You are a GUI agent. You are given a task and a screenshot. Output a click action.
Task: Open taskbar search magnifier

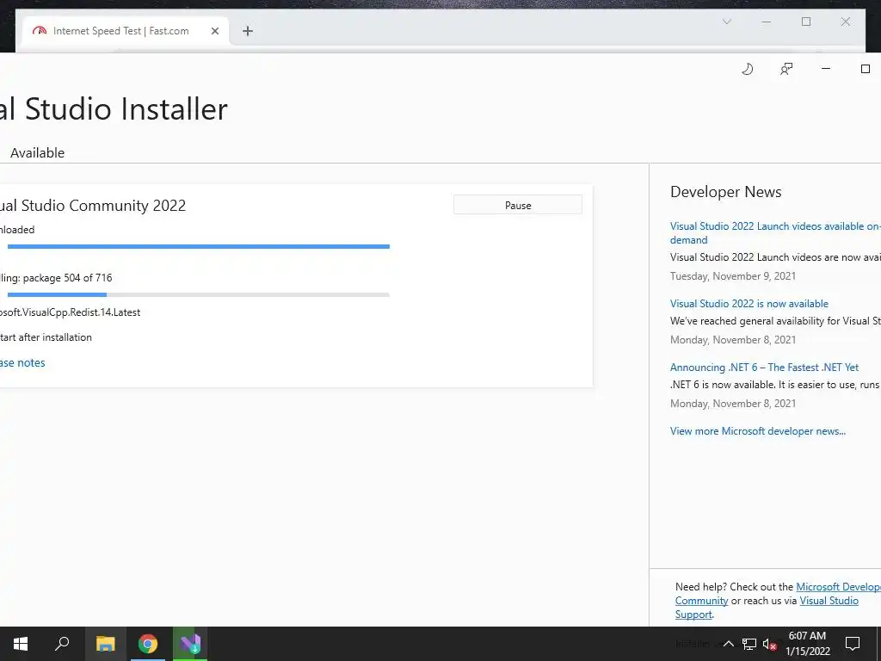pyautogui.click(x=62, y=644)
